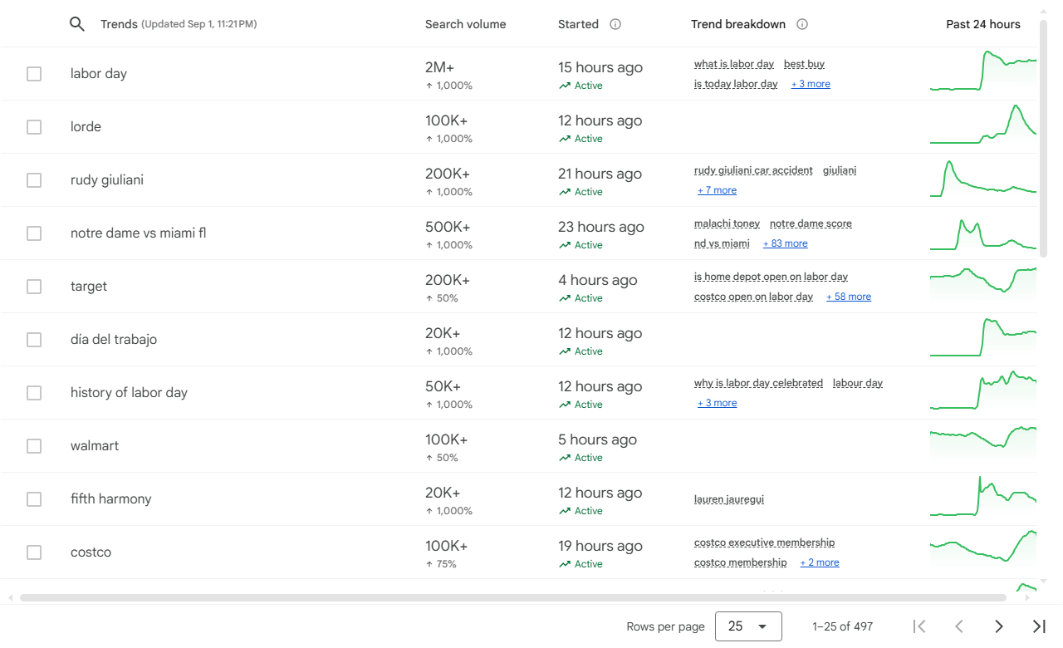
Task: Click the search magnifier icon
Action: [x=77, y=24]
